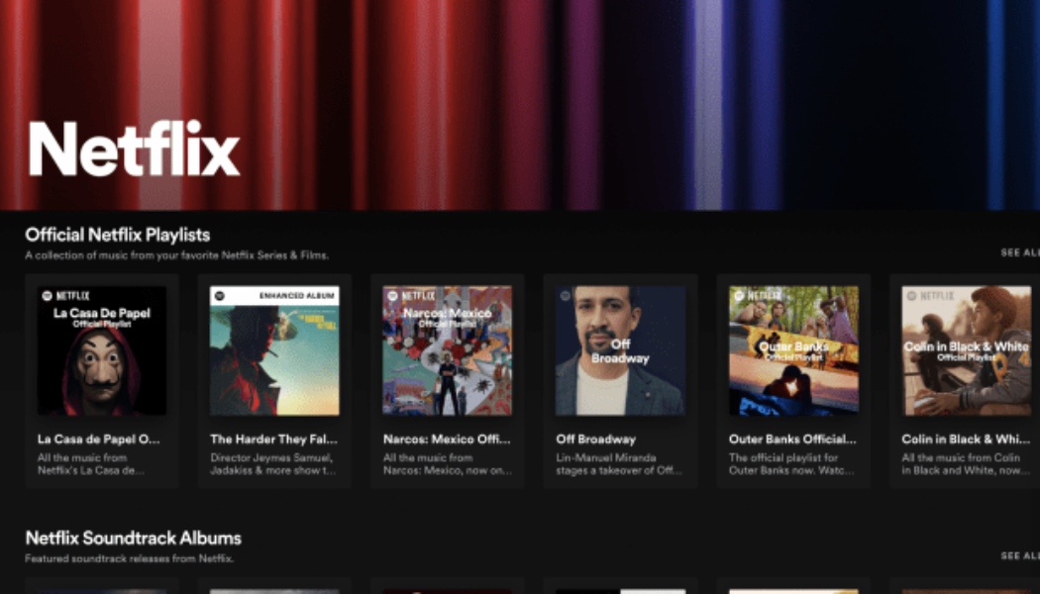Open the Colin in Black & White playlist cover

(x=966, y=350)
